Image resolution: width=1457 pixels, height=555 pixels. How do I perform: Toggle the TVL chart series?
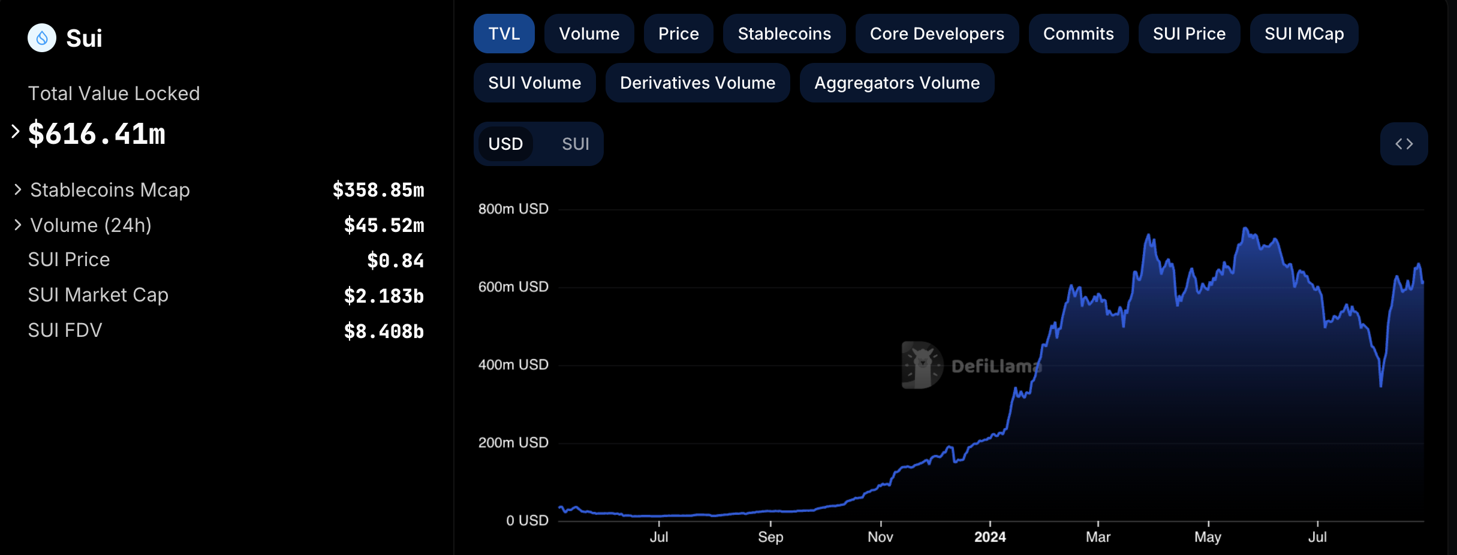click(504, 34)
